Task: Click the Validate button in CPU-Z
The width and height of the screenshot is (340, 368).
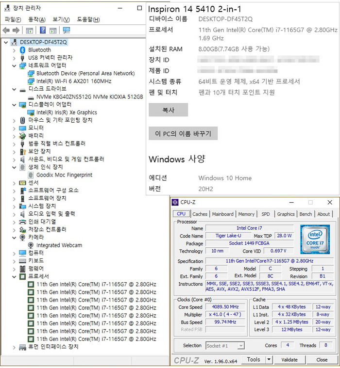Action: 289,360
